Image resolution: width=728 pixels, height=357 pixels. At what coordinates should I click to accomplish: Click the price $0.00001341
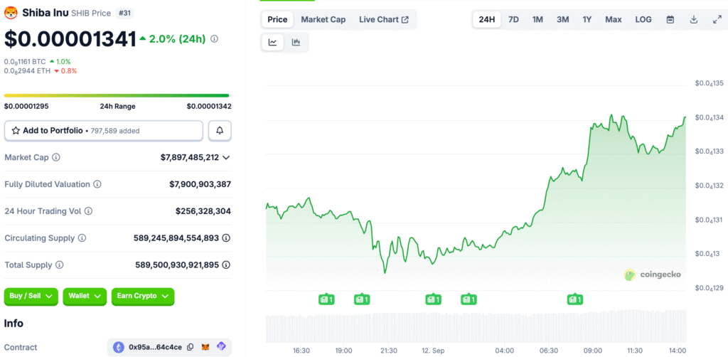pos(70,39)
